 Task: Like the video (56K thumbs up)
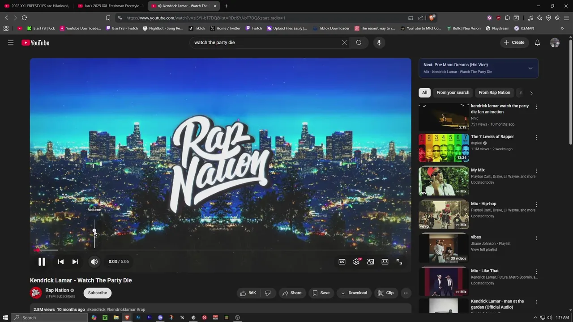(248, 293)
